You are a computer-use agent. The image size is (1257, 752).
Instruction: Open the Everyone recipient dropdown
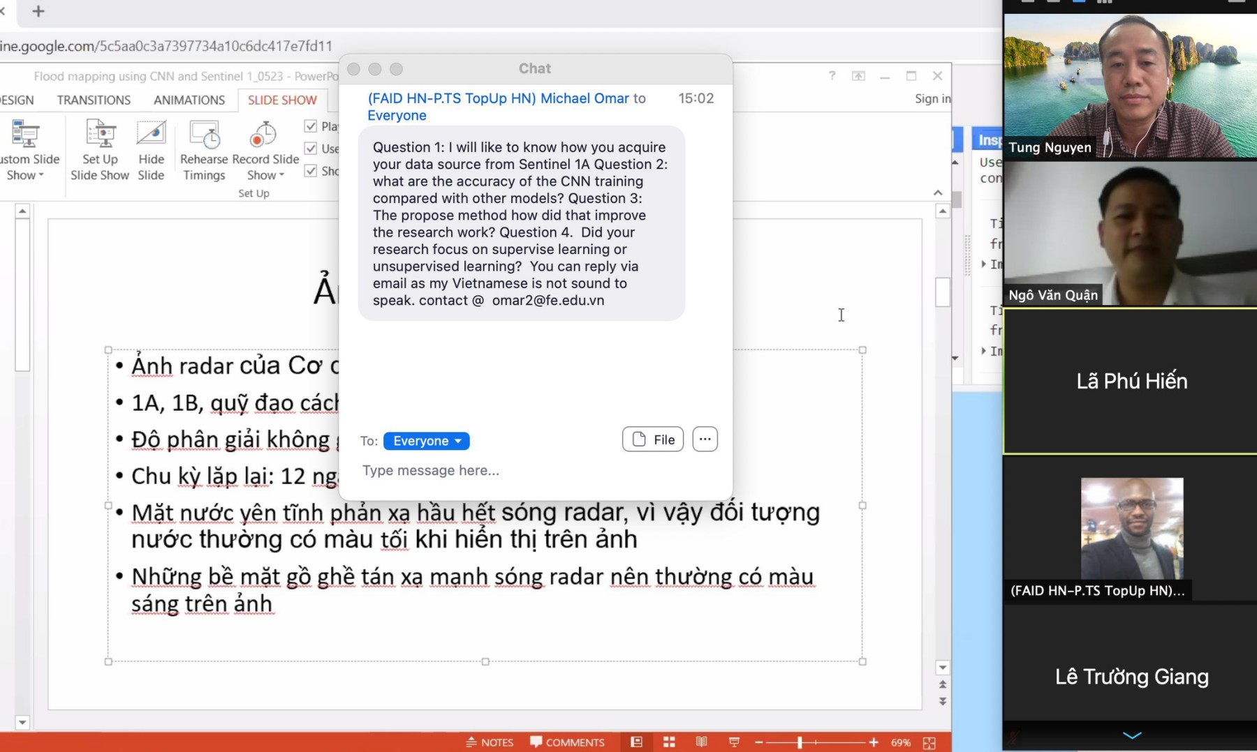(x=426, y=441)
